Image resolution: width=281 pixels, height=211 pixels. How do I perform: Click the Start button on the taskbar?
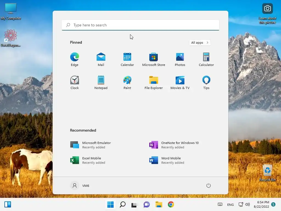(110, 204)
